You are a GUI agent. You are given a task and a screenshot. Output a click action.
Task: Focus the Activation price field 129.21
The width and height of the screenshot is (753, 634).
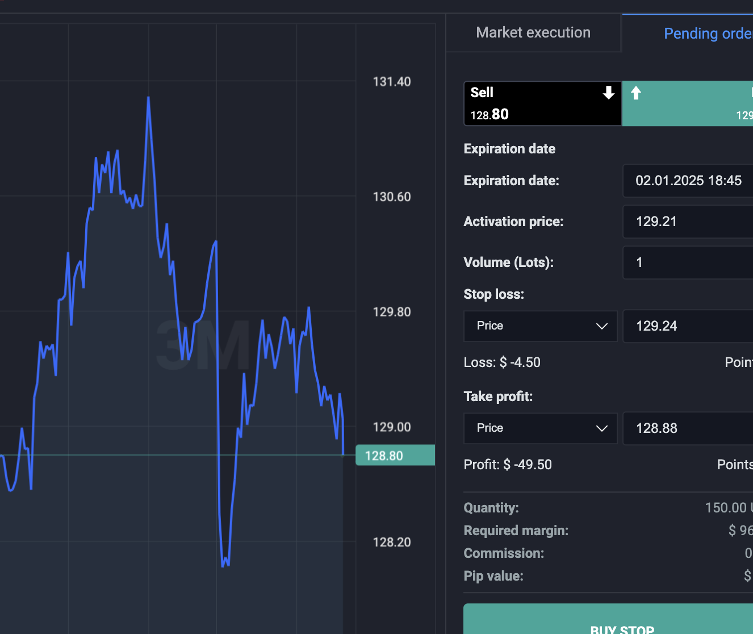tap(688, 222)
